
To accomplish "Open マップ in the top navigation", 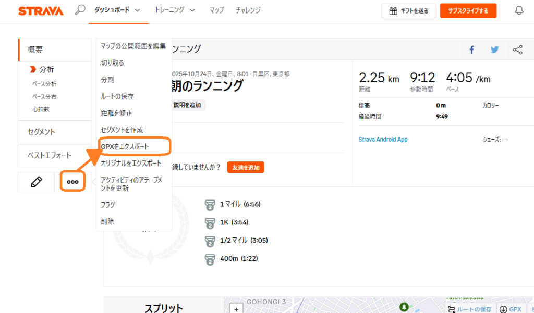I will point(216,9).
